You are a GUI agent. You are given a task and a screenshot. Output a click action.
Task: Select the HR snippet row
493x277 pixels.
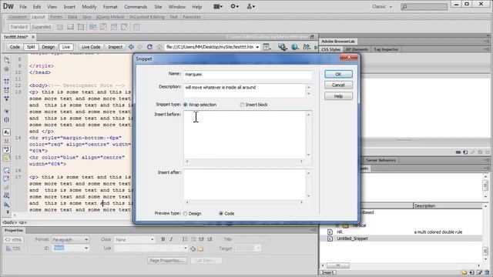tap(401, 232)
